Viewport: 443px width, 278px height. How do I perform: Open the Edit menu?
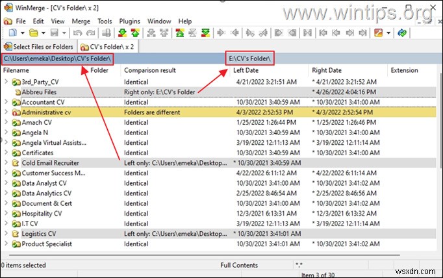pos(38,21)
